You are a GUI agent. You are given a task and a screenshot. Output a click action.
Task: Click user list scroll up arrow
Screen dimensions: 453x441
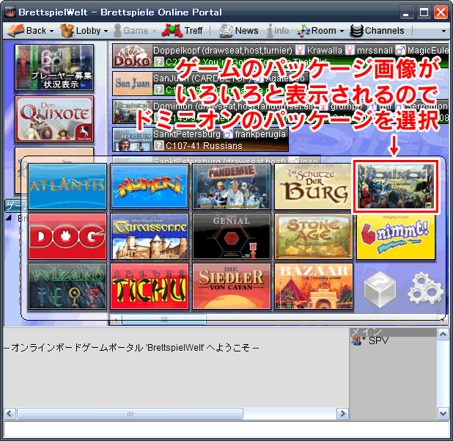[x=443, y=335]
